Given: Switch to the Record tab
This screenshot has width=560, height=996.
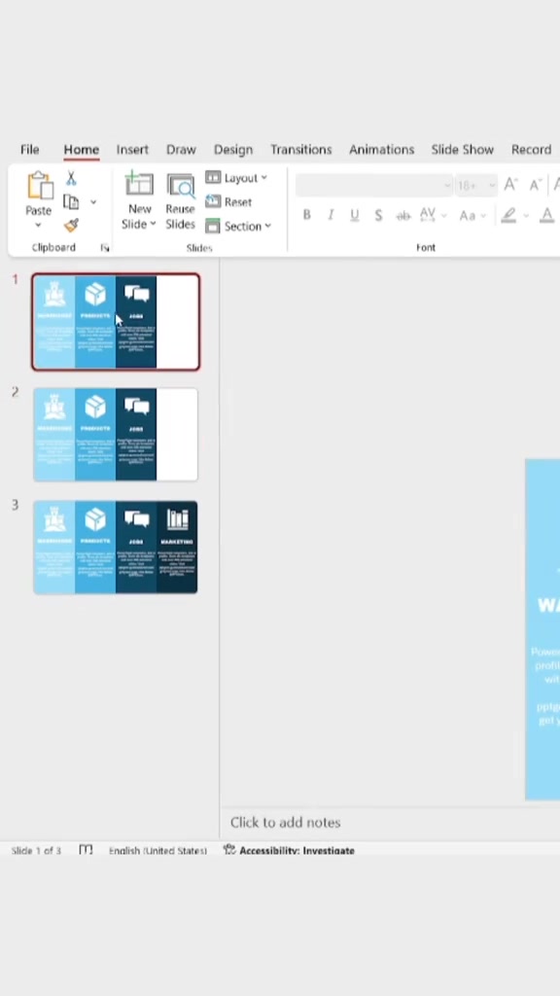Looking at the screenshot, I should [x=531, y=149].
